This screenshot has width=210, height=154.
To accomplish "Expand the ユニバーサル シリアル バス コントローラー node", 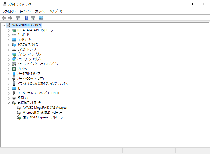I will [x=9, y=93].
